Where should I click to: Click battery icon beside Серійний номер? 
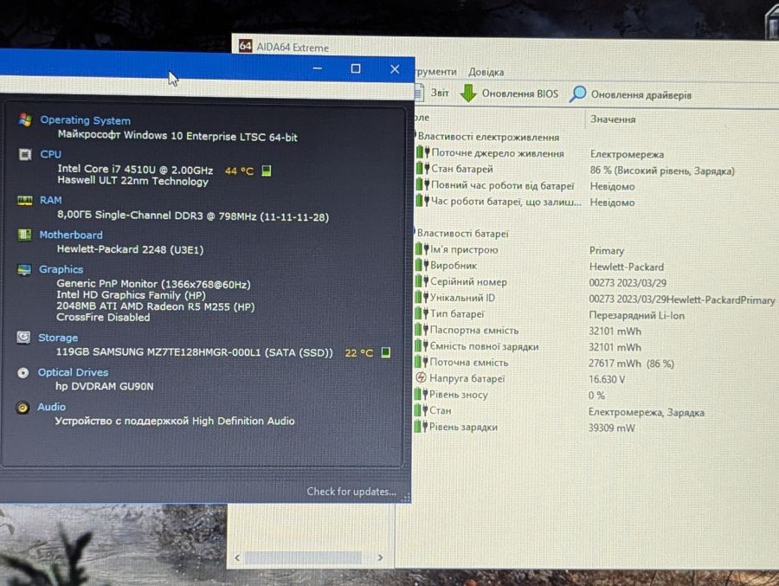tap(422, 281)
